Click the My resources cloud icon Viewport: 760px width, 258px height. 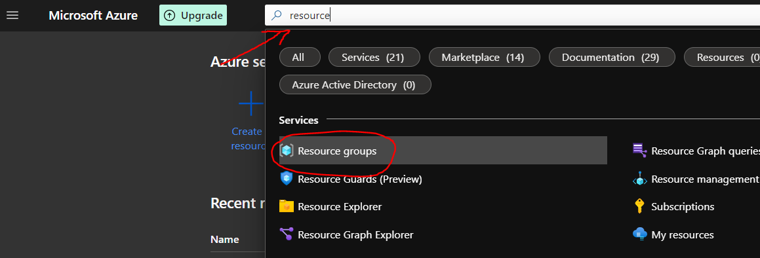[640, 235]
